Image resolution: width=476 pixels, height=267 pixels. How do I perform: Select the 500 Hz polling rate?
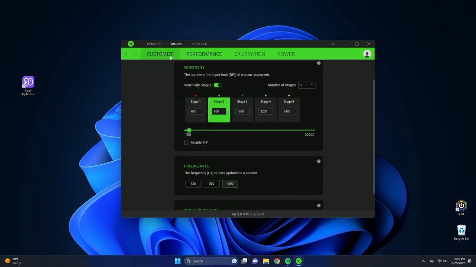point(212,183)
